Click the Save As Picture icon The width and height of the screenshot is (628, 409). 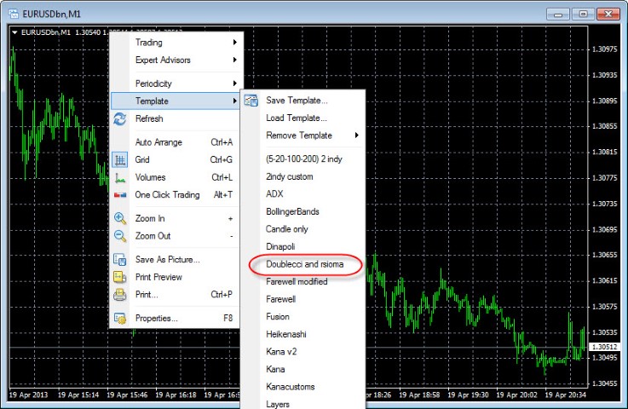coord(120,260)
